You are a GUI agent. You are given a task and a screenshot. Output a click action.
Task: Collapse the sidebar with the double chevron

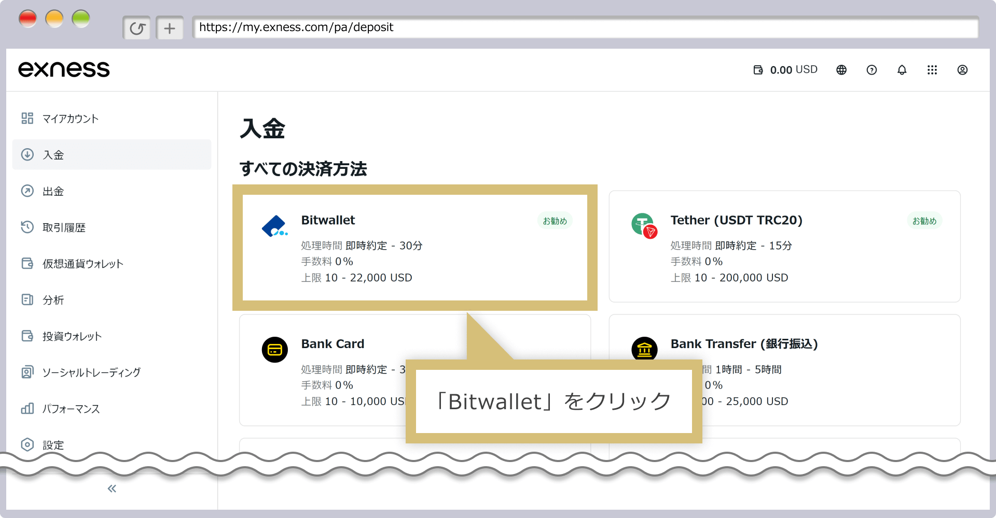[x=112, y=488]
